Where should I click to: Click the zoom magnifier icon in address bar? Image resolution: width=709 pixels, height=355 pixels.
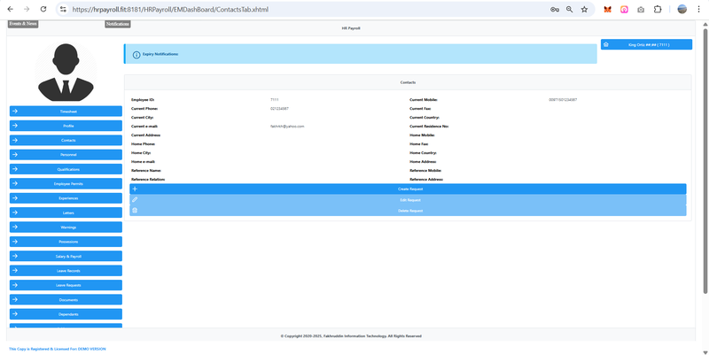pos(569,9)
